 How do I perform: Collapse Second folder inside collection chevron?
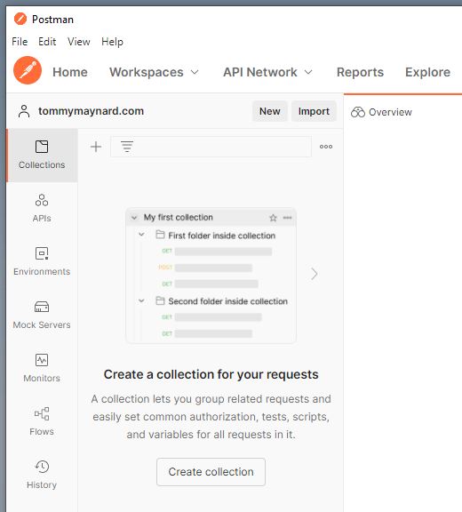pyautogui.click(x=141, y=300)
